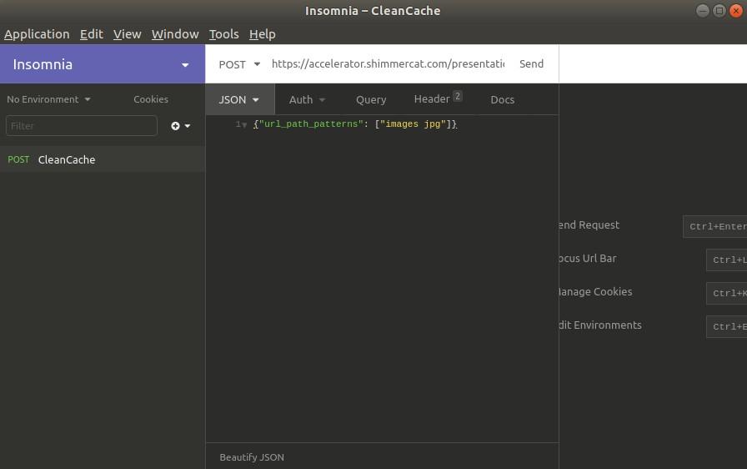Open the Cookies manager
This screenshot has height=469, width=747.
tap(151, 99)
